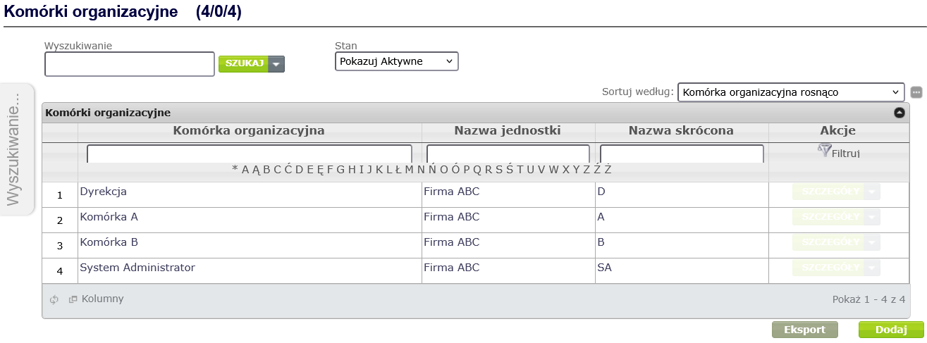927x343 pixels.
Task: Collapse the Komórki organizacyjne grid panel
Action: pyautogui.click(x=899, y=112)
